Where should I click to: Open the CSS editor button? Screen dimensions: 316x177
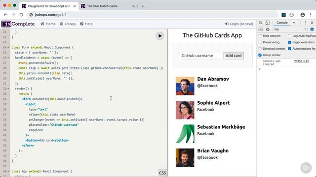click(162, 173)
